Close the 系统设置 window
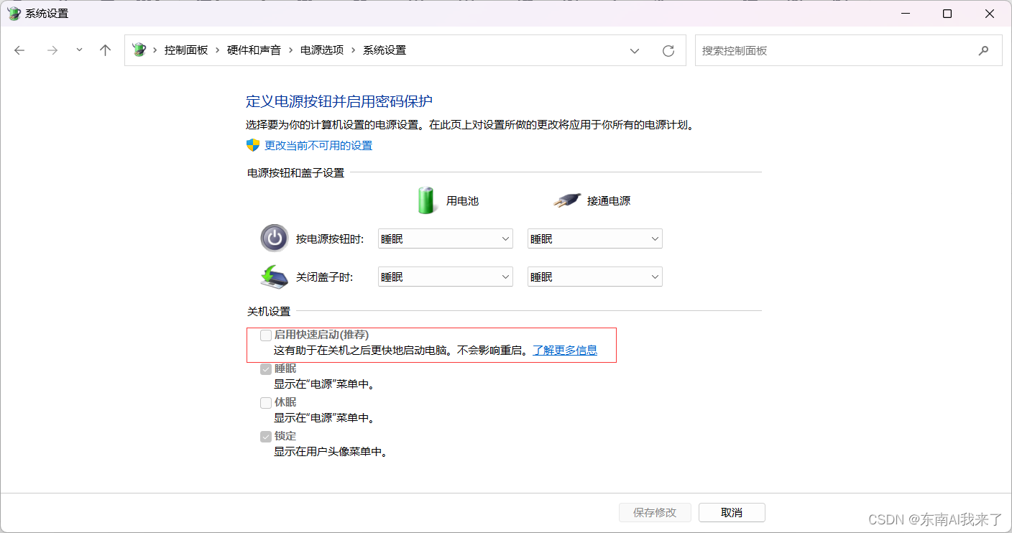The width and height of the screenshot is (1012, 533). click(x=989, y=14)
